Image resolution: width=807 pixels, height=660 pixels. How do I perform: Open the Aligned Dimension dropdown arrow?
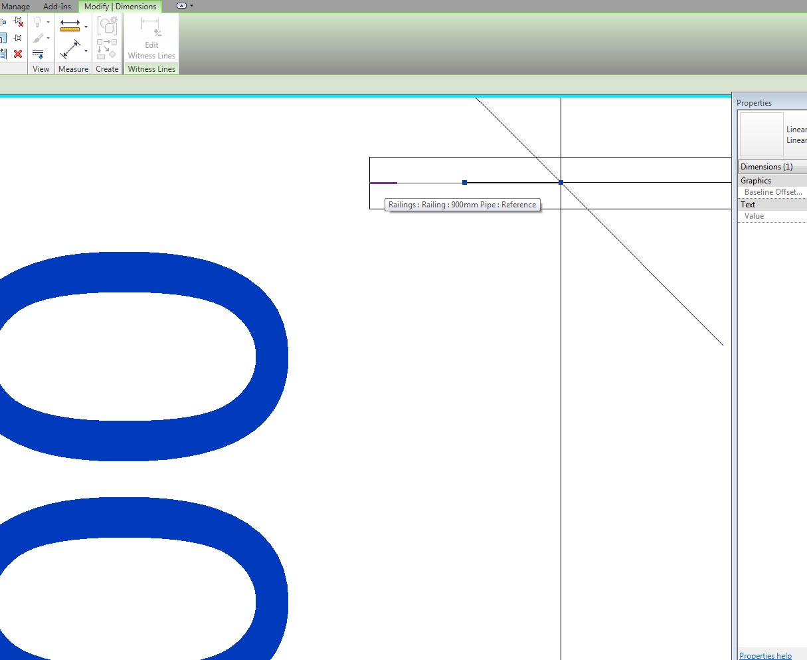[86, 51]
